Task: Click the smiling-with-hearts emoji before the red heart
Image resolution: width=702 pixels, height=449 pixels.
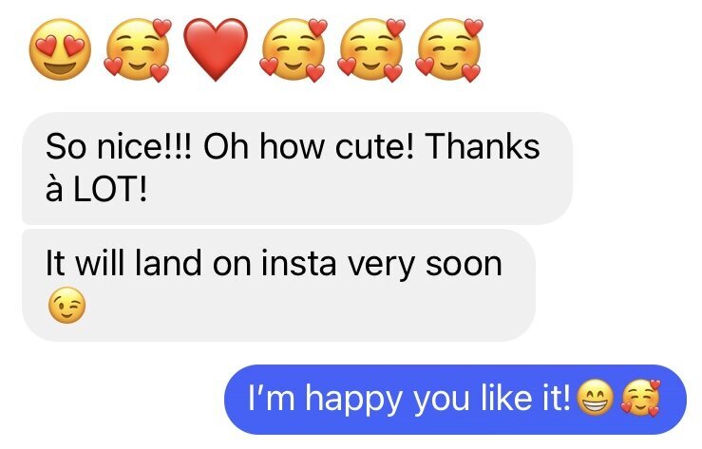Action: coord(138,49)
